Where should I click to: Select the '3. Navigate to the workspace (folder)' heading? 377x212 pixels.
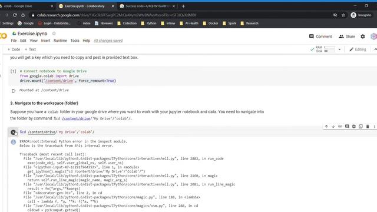pos(44,103)
